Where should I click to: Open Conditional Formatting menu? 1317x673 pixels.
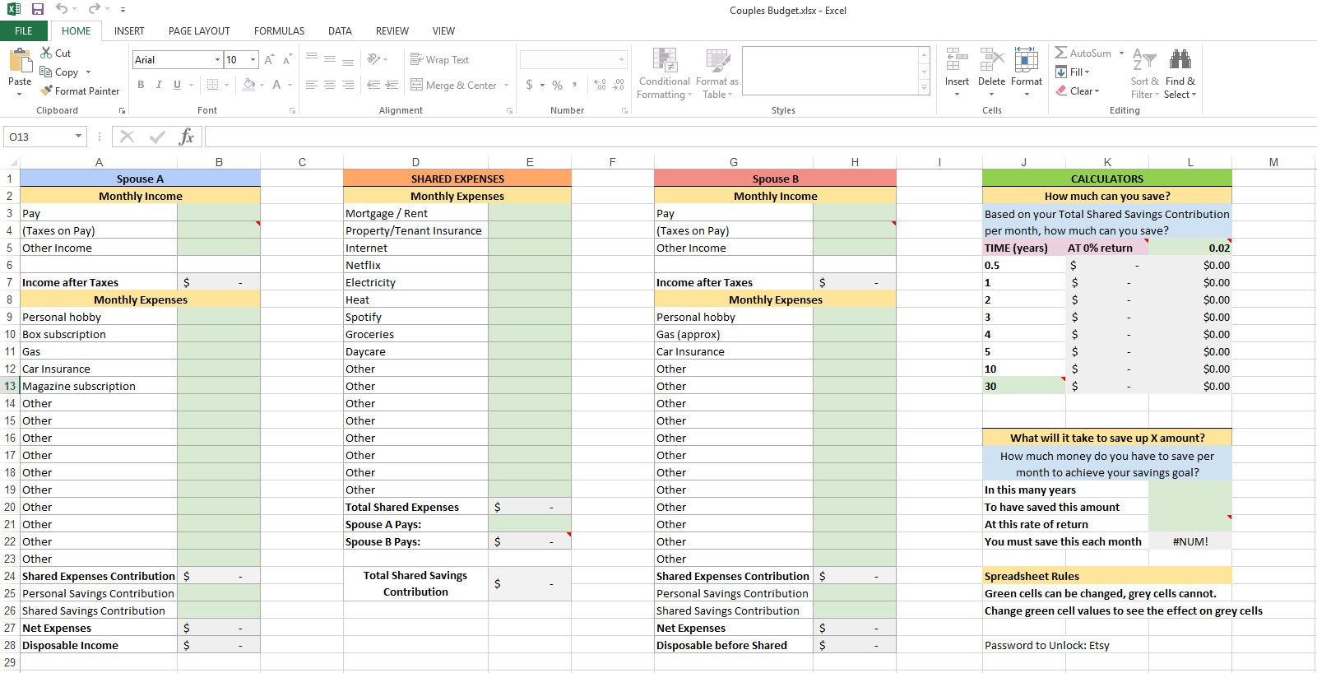coord(665,73)
